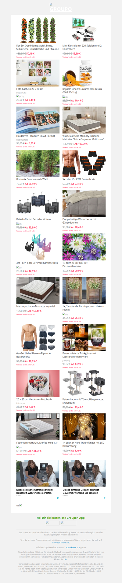Click the AdChoices icon on right ad
Viewport: 122px width, 583px height.
pyautogui.click(x=104, y=498)
